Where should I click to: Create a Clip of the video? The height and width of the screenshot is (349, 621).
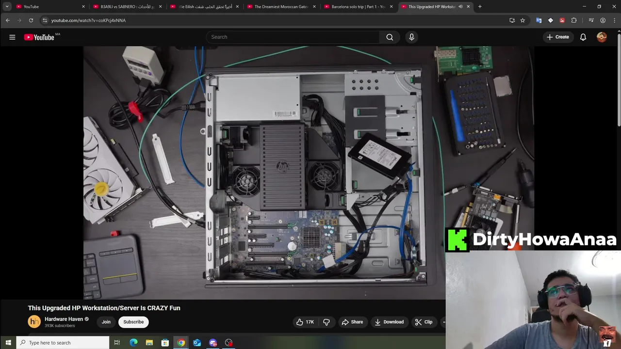(424, 322)
